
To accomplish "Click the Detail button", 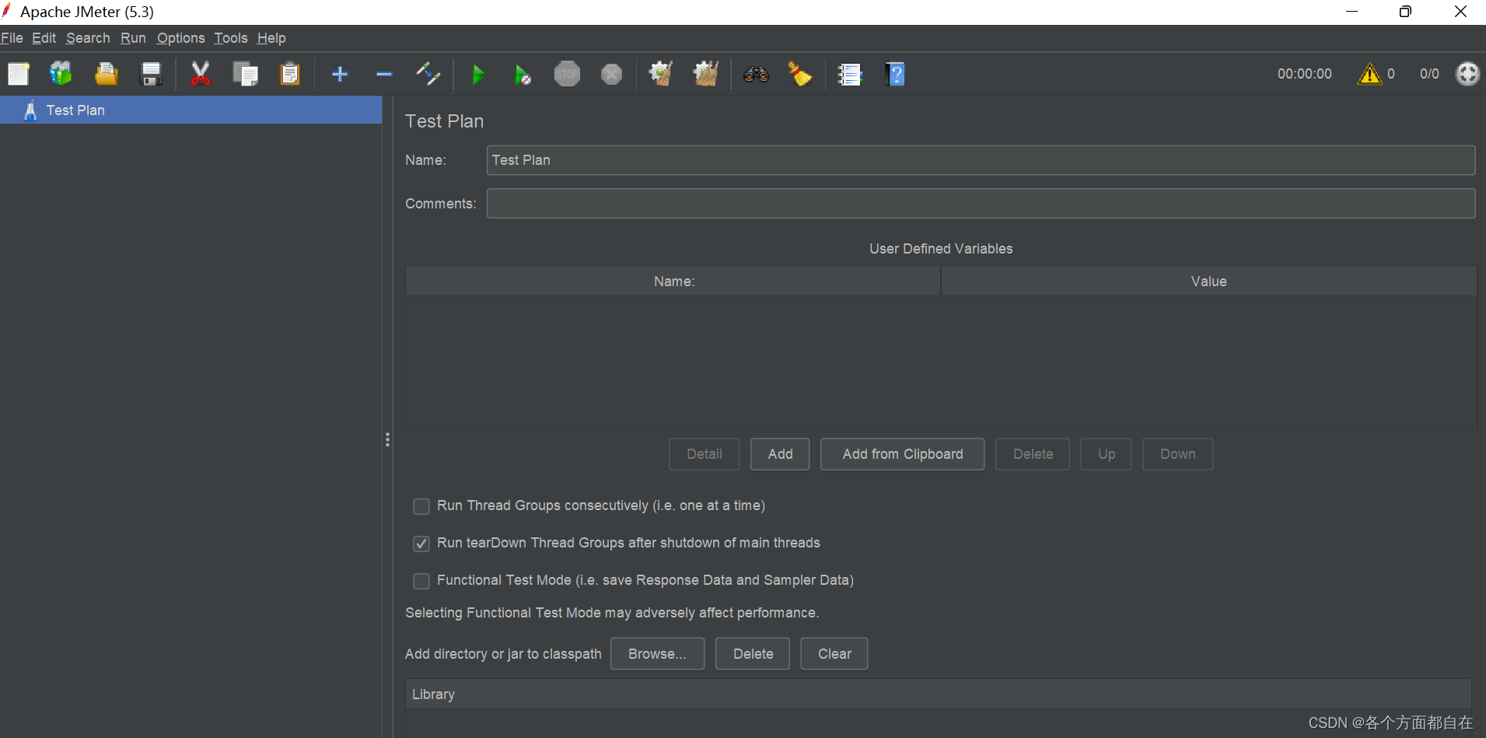I will (x=704, y=454).
